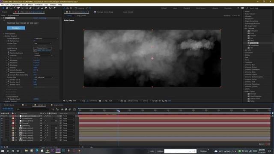
Task: Select the Selection arrow tool
Action: point(3,8)
